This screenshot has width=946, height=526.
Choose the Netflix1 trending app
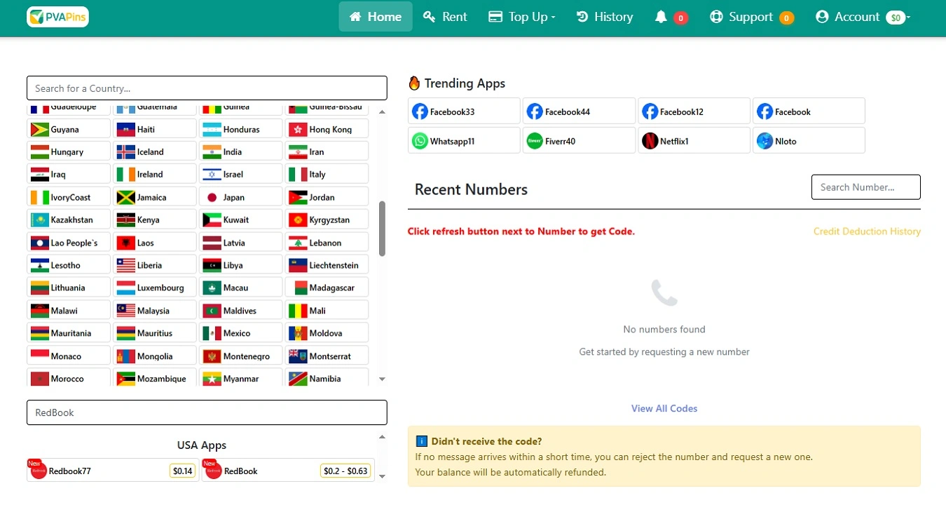pyautogui.click(x=694, y=140)
